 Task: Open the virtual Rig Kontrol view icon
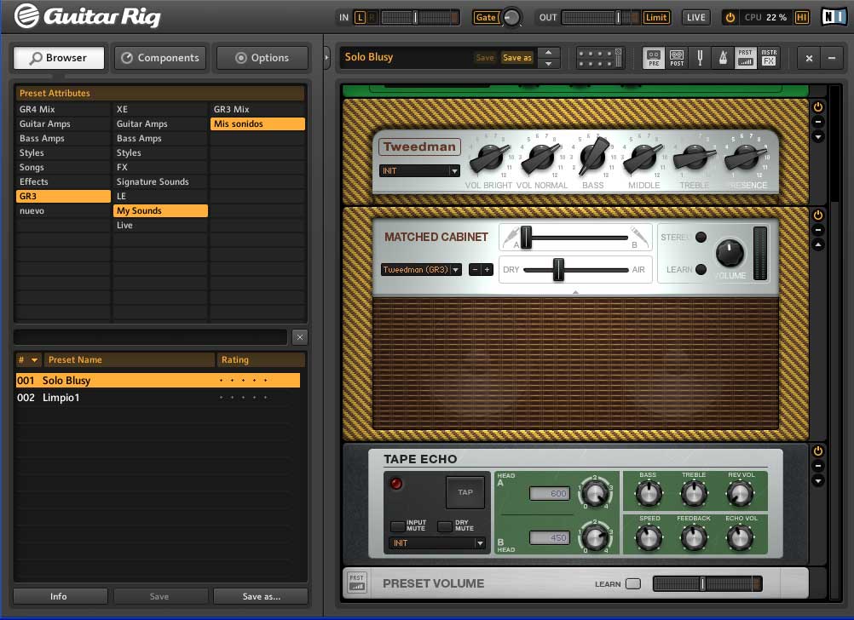tap(600, 58)
